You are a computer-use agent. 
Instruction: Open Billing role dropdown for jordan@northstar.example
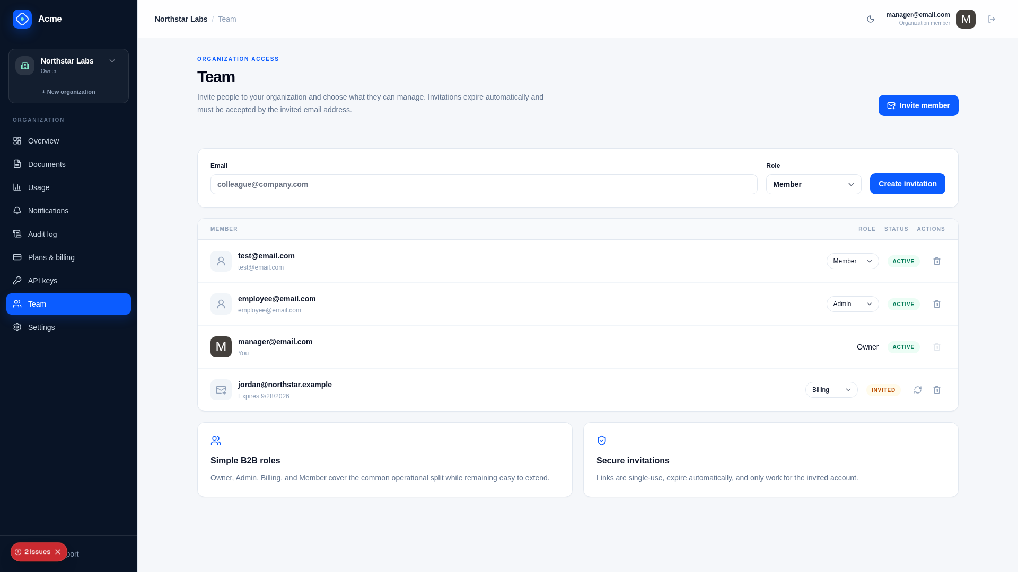click(x=831, y=390)
